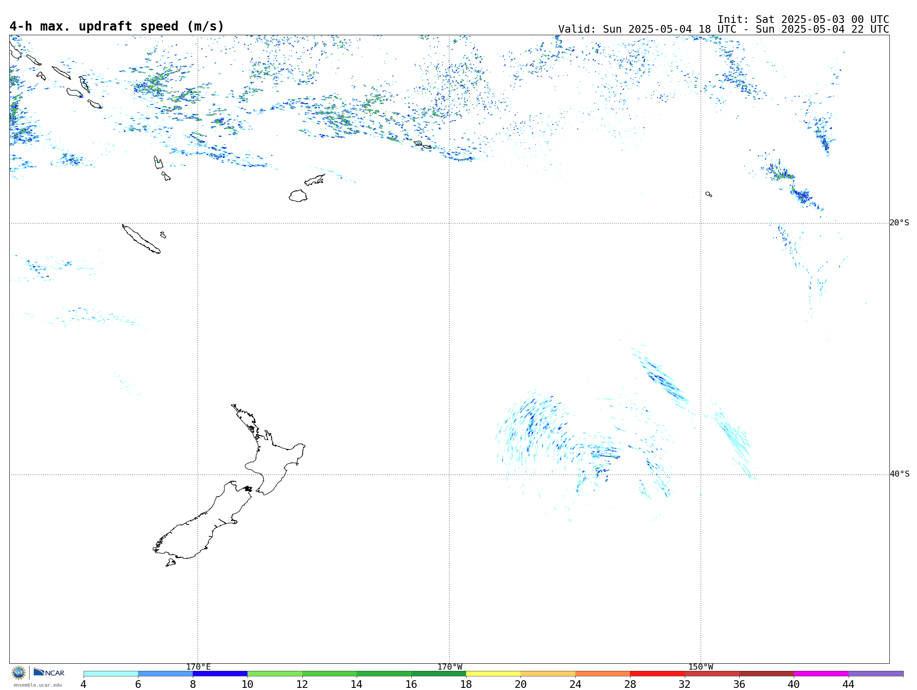
Task: Click colorbar tick label '6'
Action: click(x=138, y=684)
